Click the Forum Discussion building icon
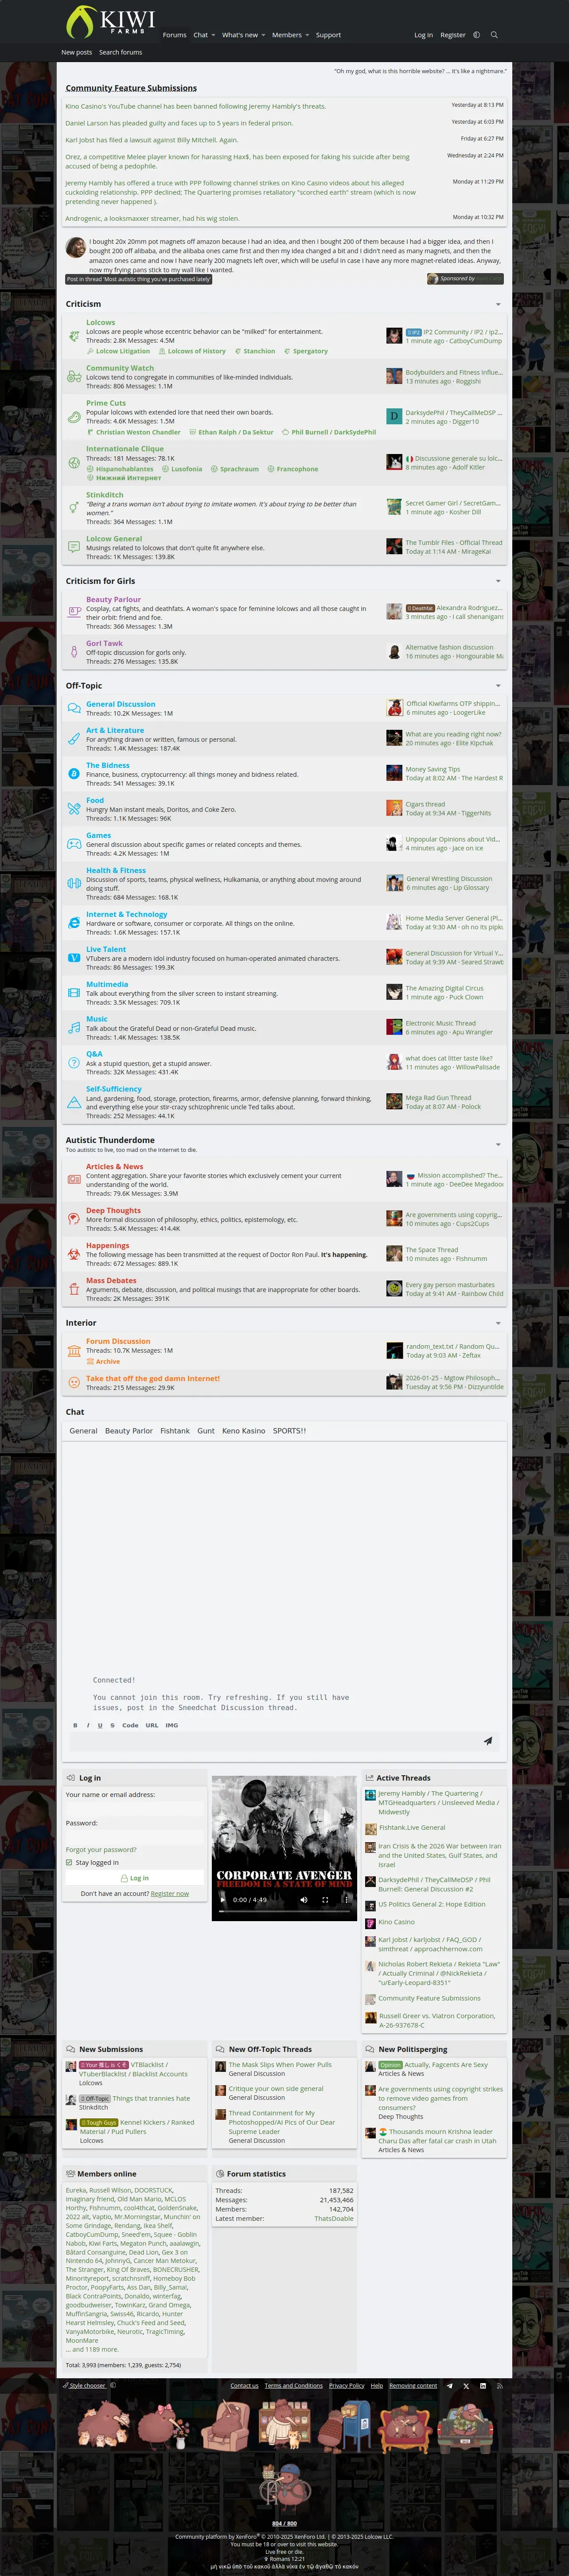This screenshot has width=569, height=2576. point(74,1351)
